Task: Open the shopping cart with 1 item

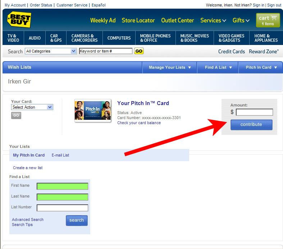Action: coord(268,21)
